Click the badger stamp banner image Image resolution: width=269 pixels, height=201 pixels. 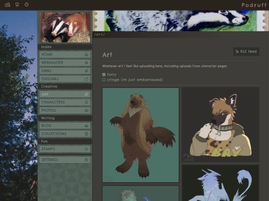click(181, 21)
